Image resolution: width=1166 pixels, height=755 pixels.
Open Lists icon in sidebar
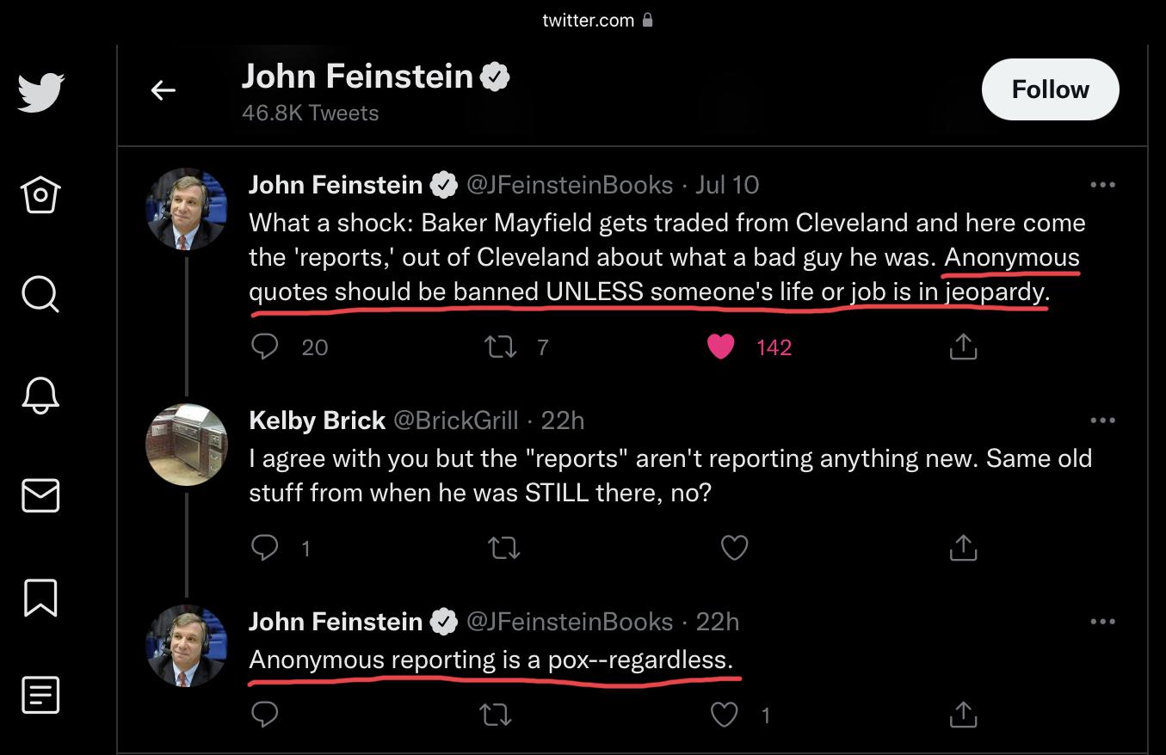pos(40,695)
